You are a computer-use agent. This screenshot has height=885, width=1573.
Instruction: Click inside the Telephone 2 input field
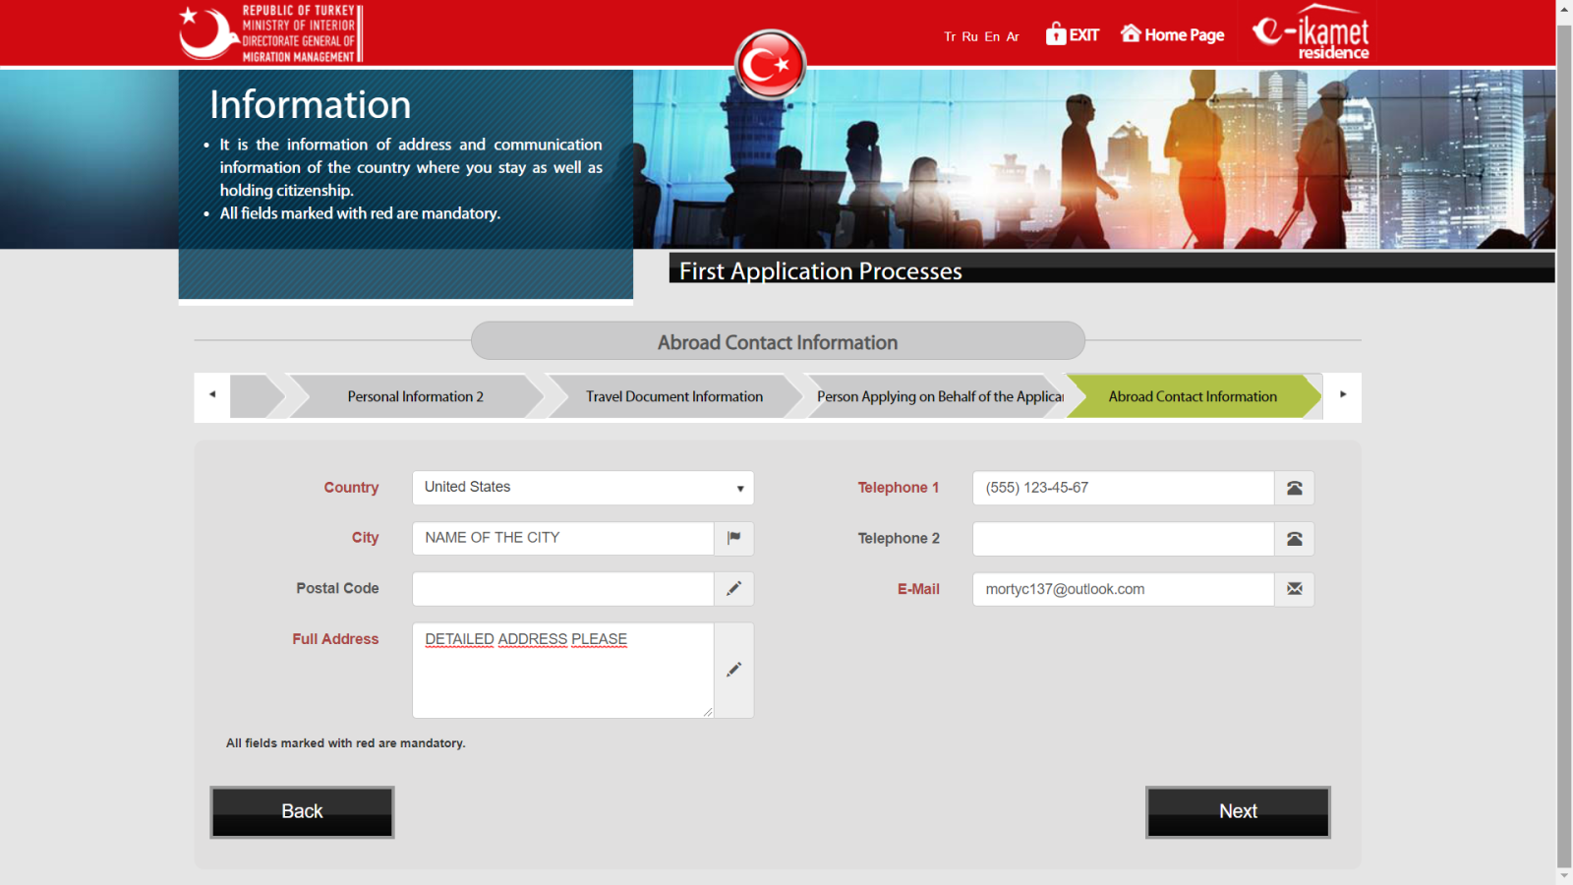point(1123,539)
